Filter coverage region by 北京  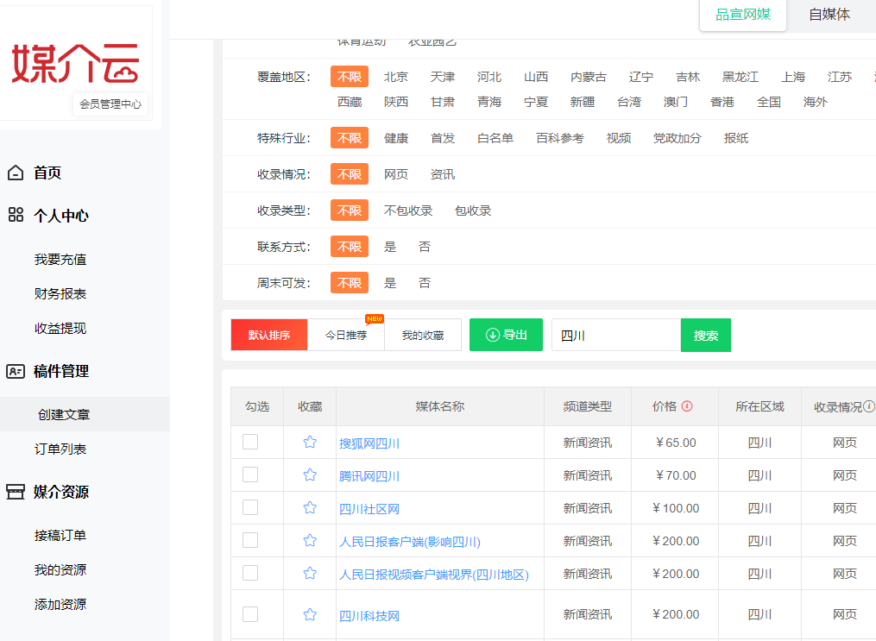396,77
